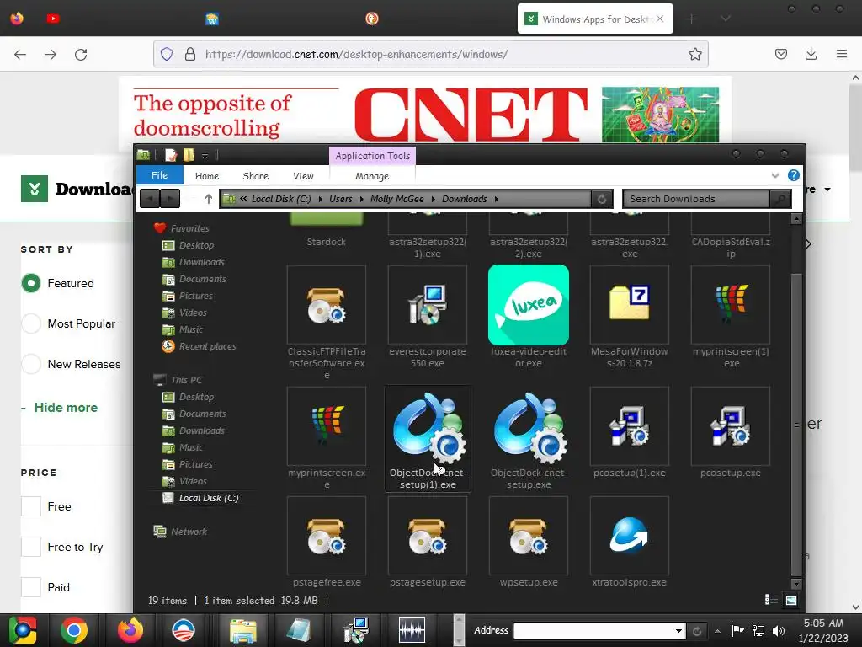
Task: Go up one folder level
Action: [209, 199]
